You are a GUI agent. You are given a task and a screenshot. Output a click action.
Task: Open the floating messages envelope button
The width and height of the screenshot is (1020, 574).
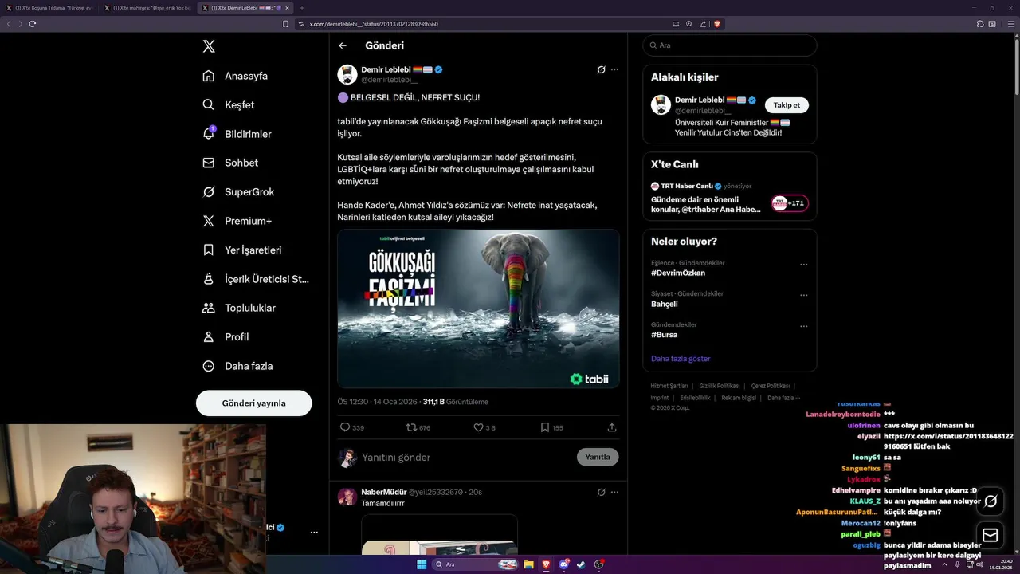click(991, 535)
